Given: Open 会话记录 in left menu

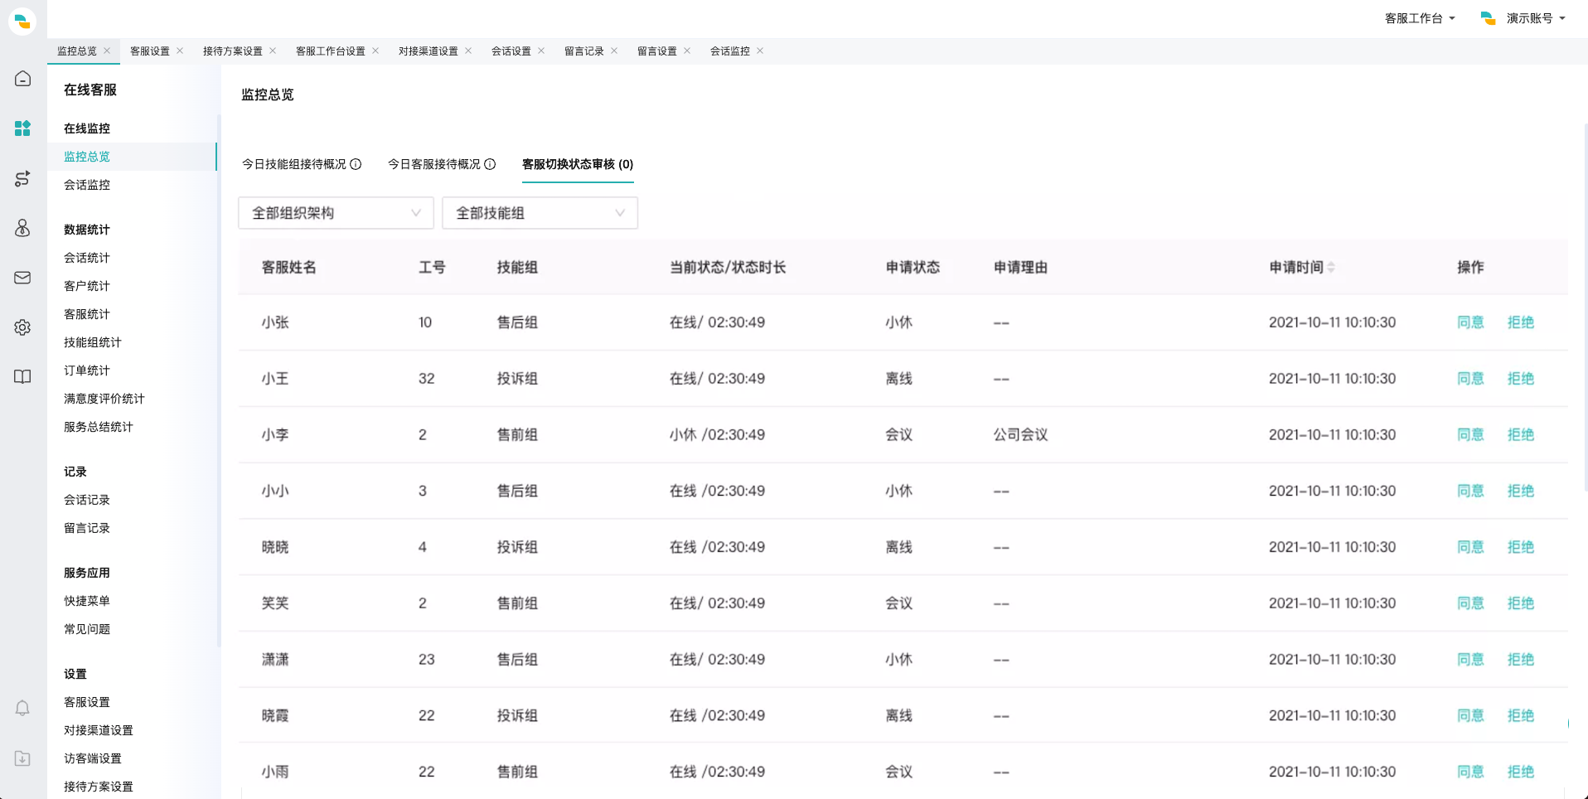Looking at the screenshot, I should [x=87, y=500].
